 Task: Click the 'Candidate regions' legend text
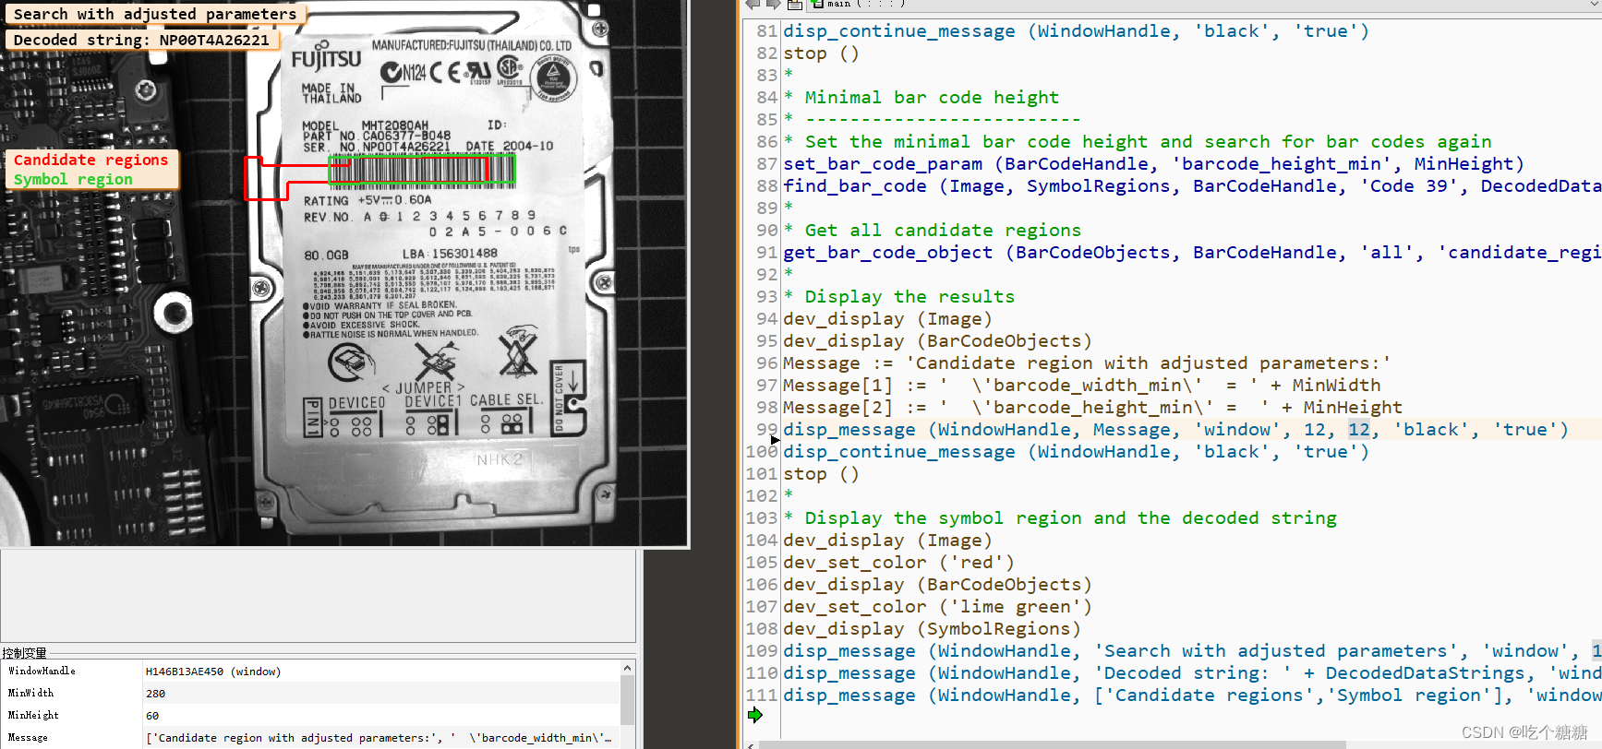click(90, 160)
